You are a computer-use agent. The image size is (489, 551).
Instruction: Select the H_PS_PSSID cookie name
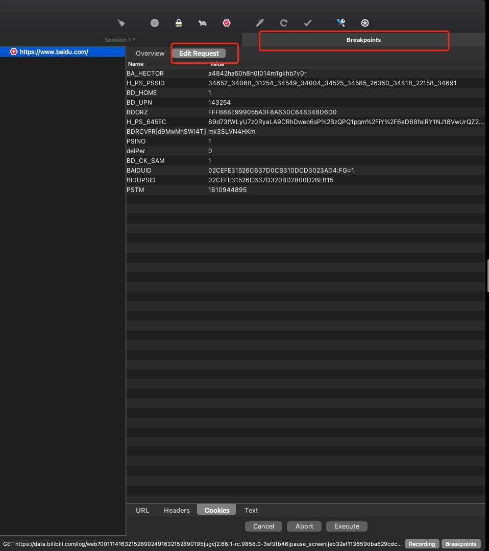point(145,83)
